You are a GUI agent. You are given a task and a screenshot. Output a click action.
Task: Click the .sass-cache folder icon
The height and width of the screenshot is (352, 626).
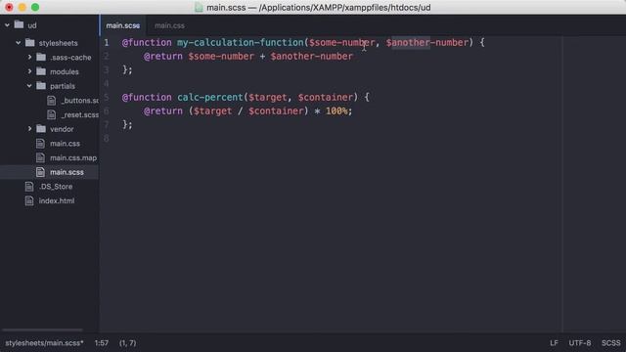click(41, 57)
